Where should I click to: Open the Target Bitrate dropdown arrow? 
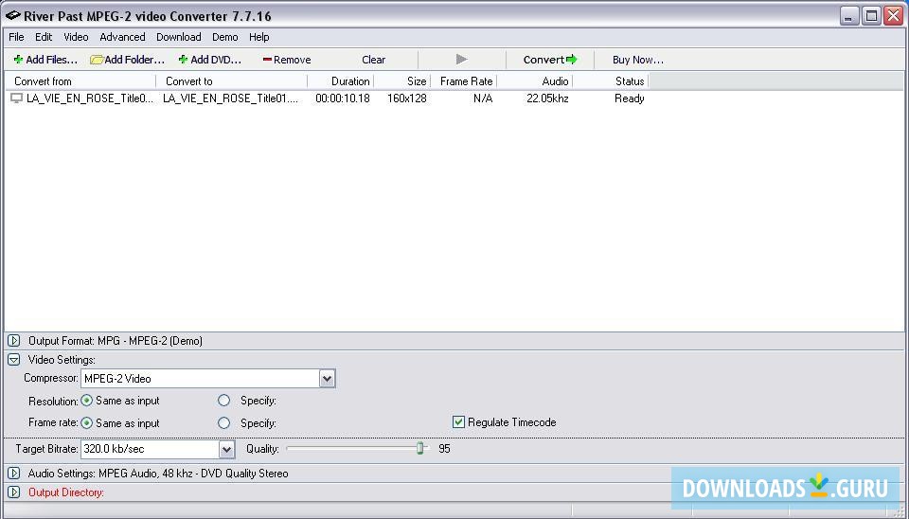pos(226,449)
